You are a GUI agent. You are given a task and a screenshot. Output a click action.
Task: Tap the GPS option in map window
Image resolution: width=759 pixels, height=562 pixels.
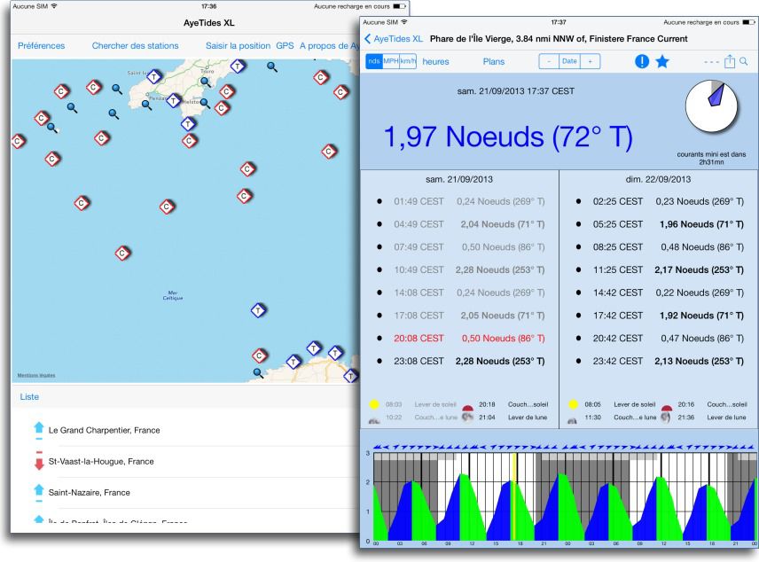coord(285,45)
